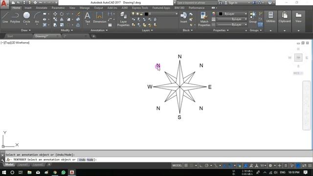Image resolution: width=313 pixels, height=176 pixels.
Task: Open the Output ribbon tab
Action: (x=98, y=8)
